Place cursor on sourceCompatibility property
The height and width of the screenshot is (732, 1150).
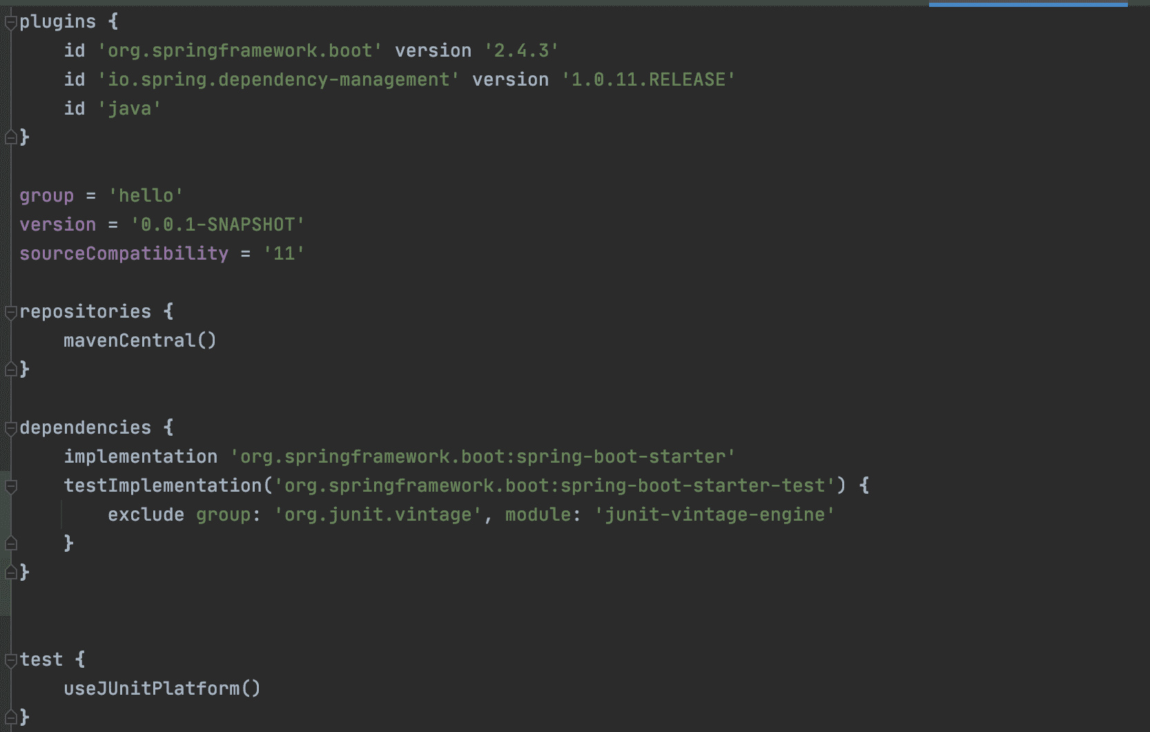(x=124, y=253)
